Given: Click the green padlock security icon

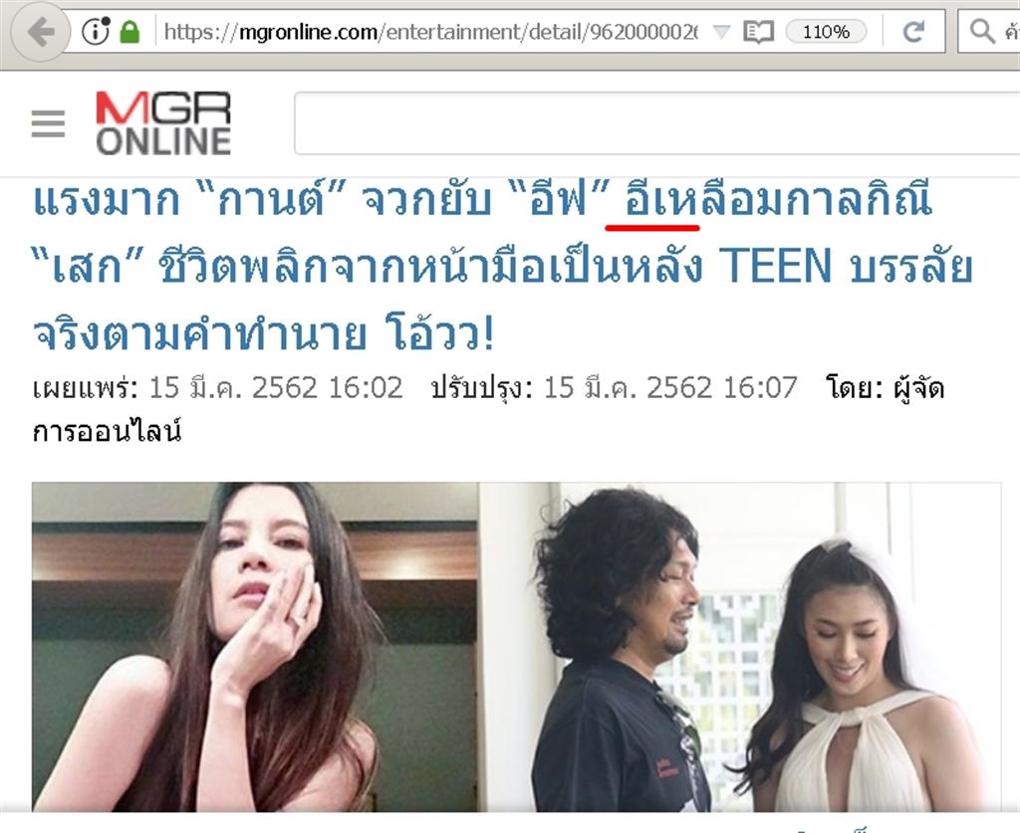Looking at the screenshot, I should tap(130, 31).
